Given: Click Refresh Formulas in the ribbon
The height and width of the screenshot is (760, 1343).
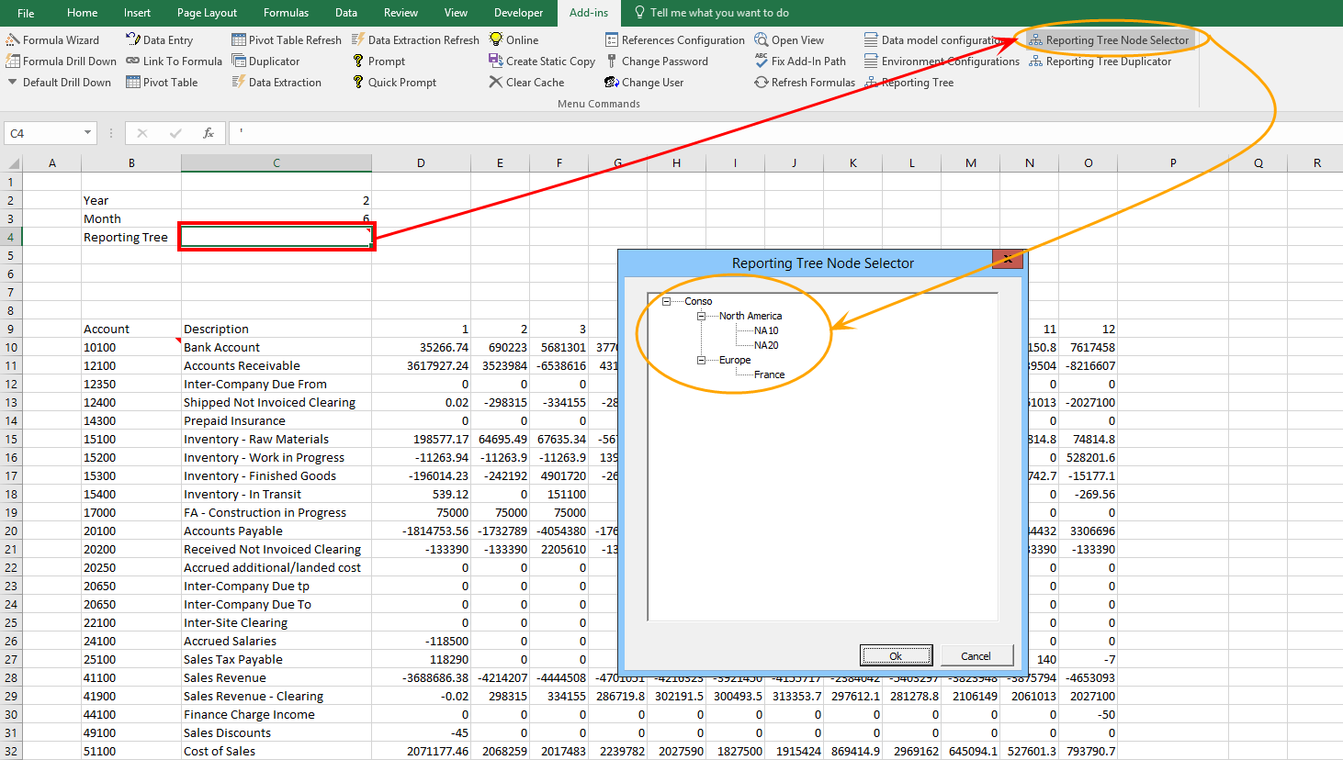Looking at the screenshot, I should click(805, 83).
